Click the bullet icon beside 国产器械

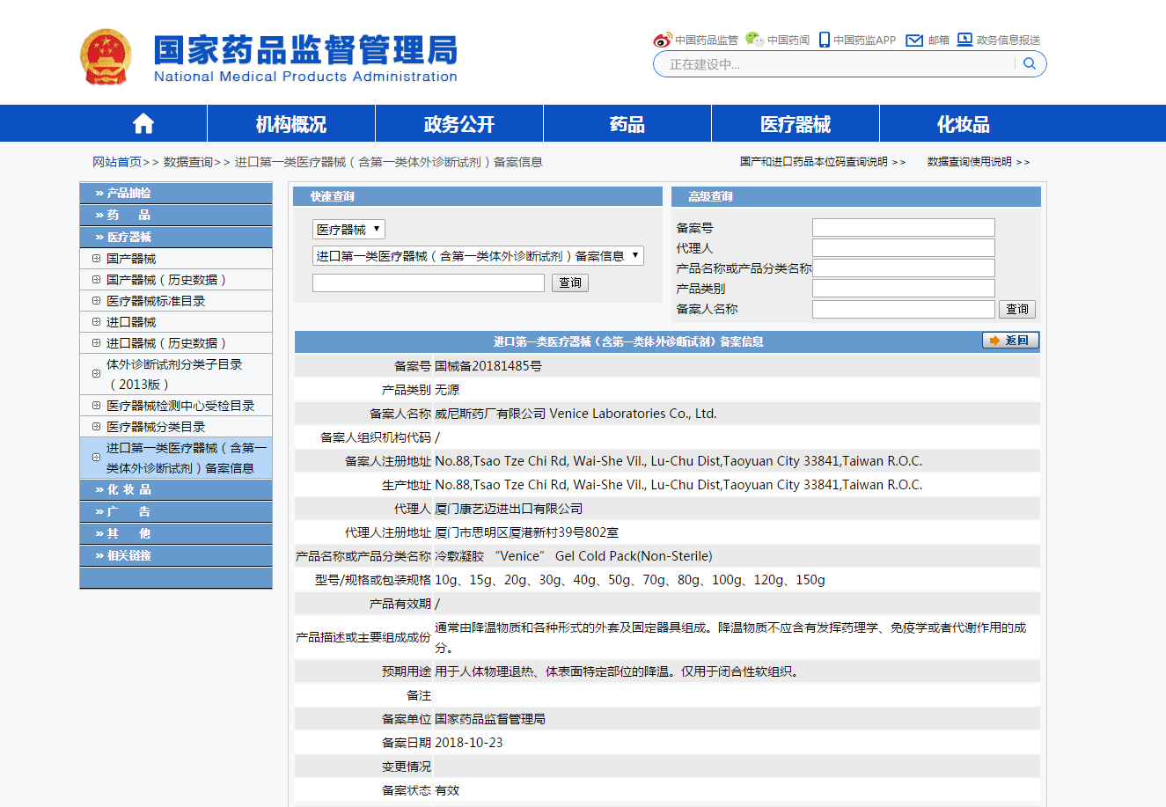pyautogui.click(x=96, y=259)
